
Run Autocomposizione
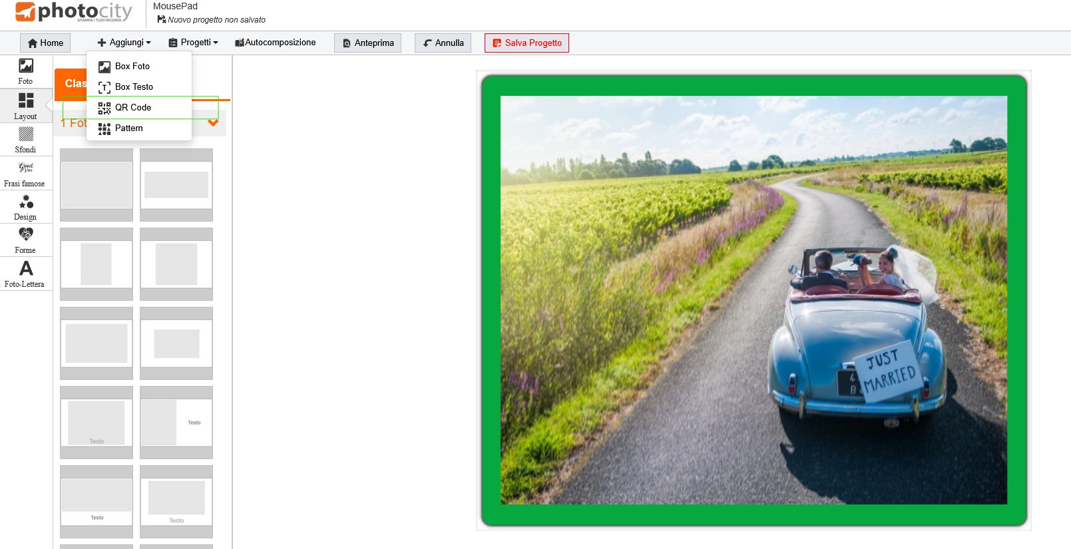click(x=275, y=43)
